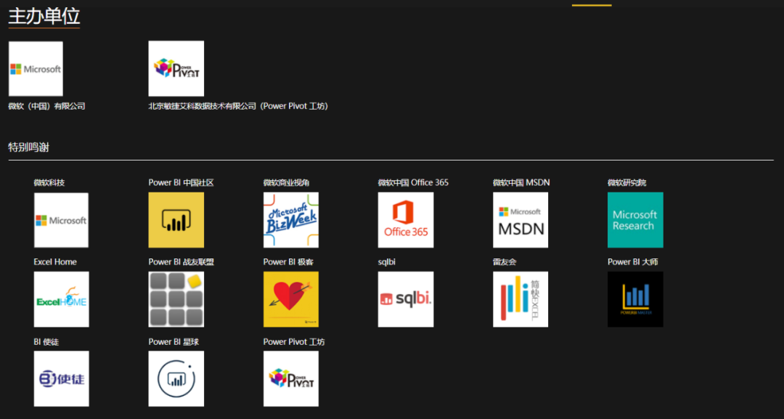
Task: Click the Microsoft logo under 主办单位
Action: click(x=36, y=68)
